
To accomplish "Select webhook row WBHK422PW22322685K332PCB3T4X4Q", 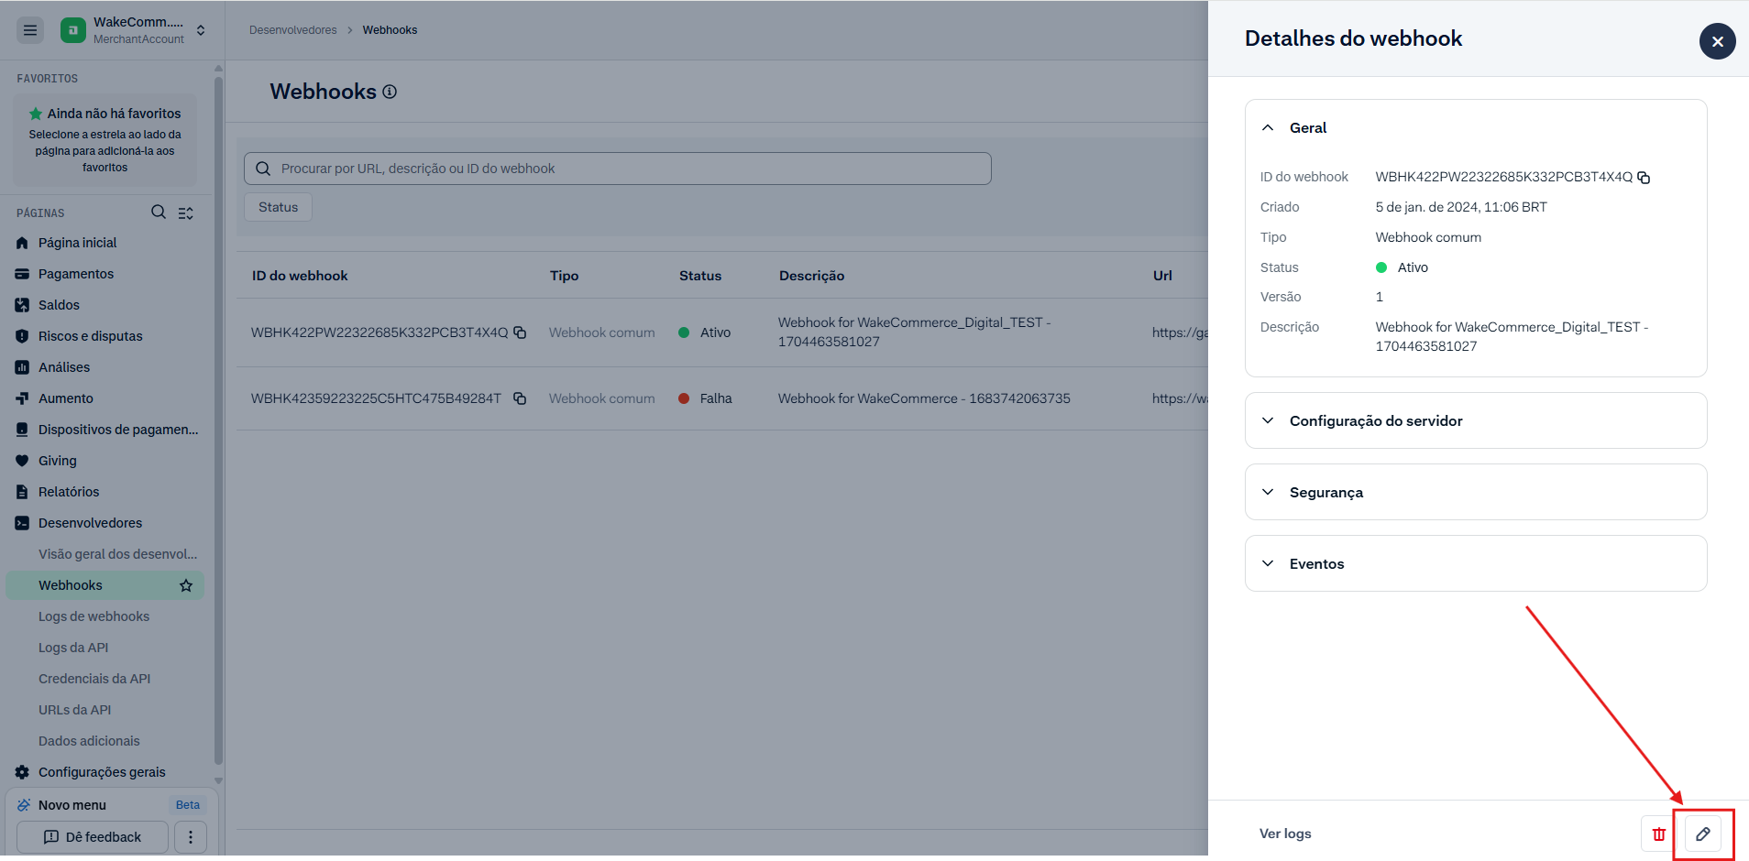I will coord(722,332).
